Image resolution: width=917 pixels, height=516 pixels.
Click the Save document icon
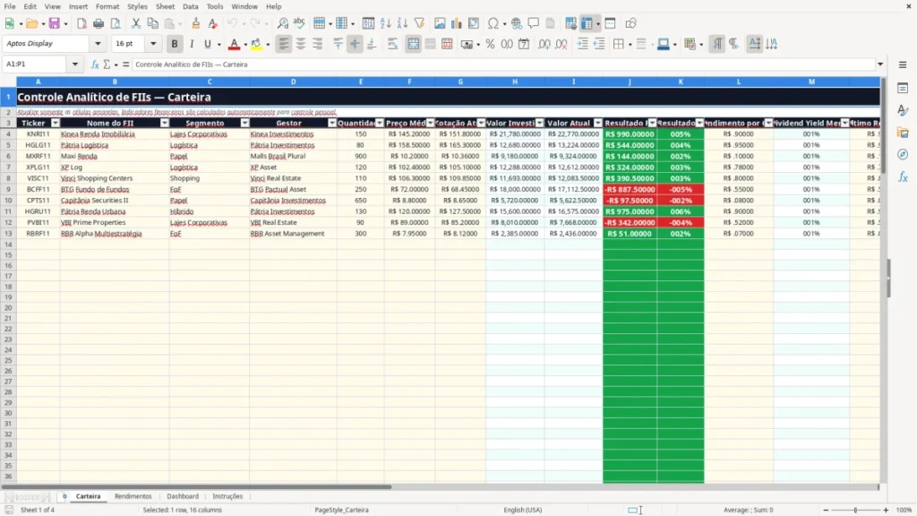[x=55, y=23]
